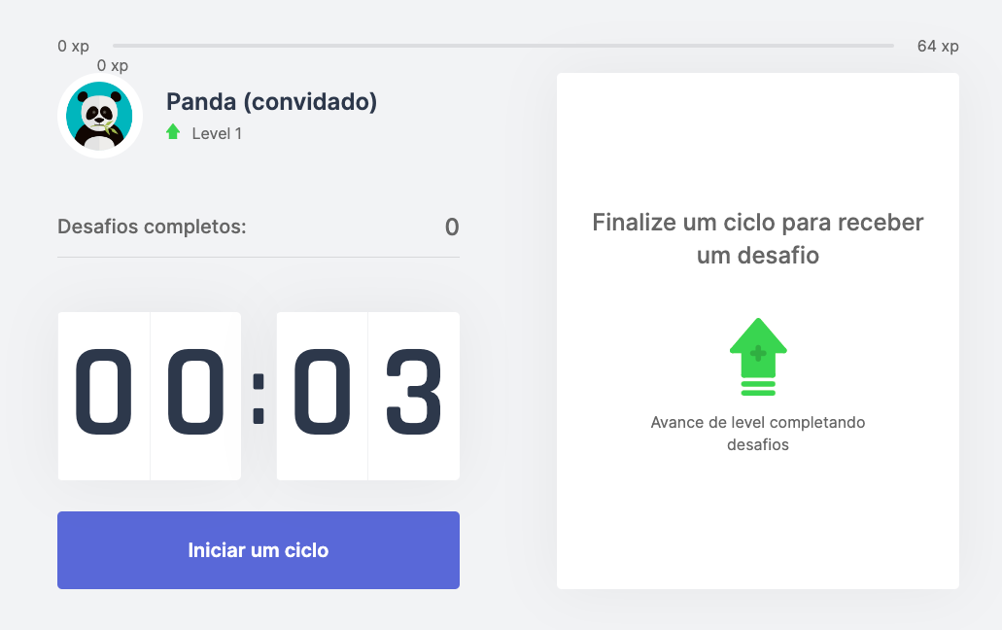
Task: Click the large green level-up arrow icon
Action: (x=758, y=357)
